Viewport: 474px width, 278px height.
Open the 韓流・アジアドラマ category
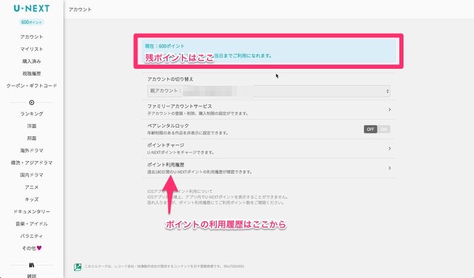pos(31,162)
